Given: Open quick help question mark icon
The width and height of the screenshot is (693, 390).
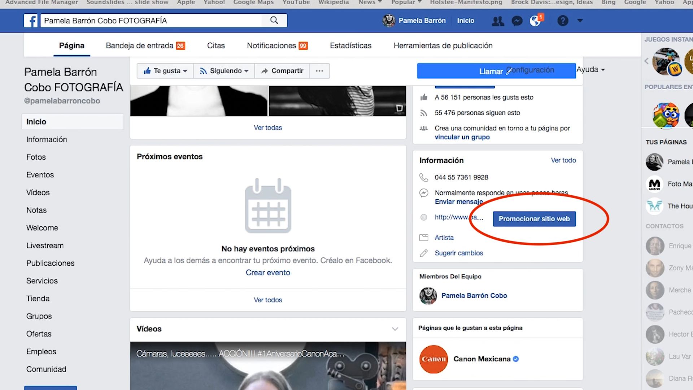Looking at the screenshot, I should pyautogui.click(x=563, y=21).
